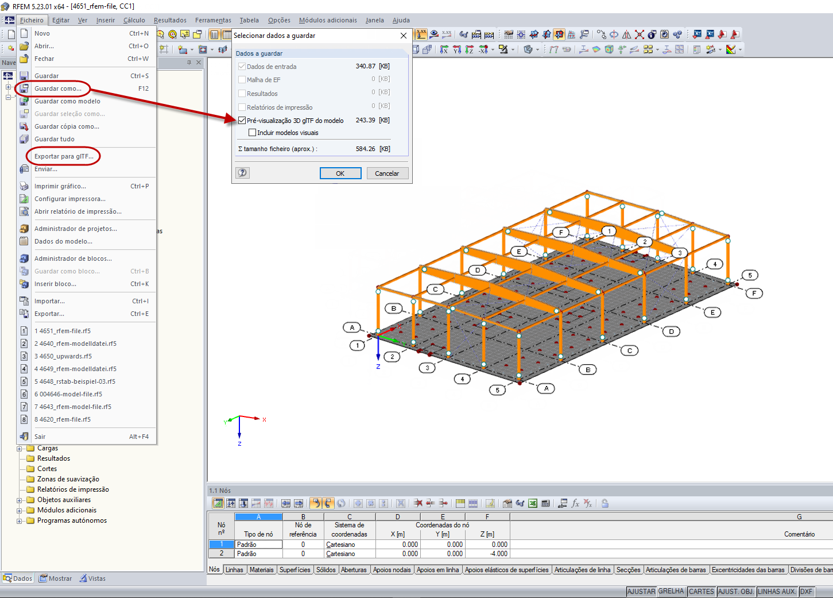Select the Relatórios de impressão tree folder
This screenshot has width=833, height=598.
coord(68,489)
